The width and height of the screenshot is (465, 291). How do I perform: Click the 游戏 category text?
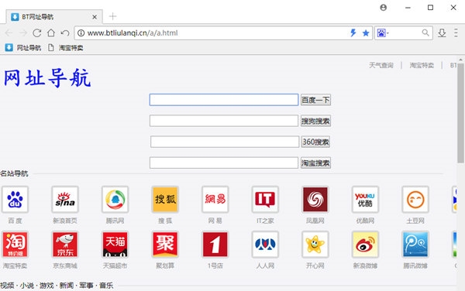point(46,286)
